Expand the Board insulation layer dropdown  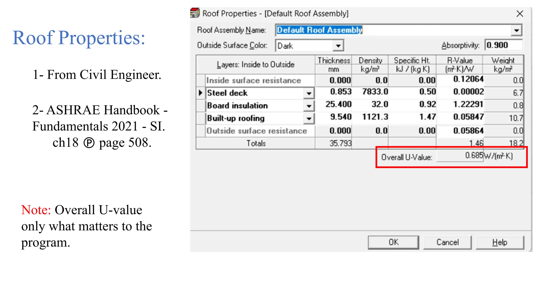pos(309,106)
